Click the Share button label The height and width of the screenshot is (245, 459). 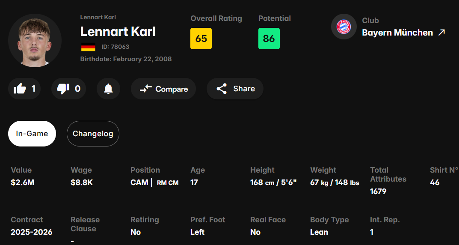click(x=244, y=89)
